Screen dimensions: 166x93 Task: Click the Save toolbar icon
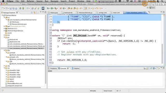pyautogui.click(x=11, y=8)
